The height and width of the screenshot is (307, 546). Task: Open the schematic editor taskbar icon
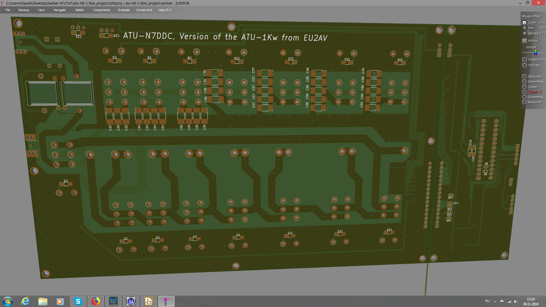pyautogui.click(x=148, y=301)
